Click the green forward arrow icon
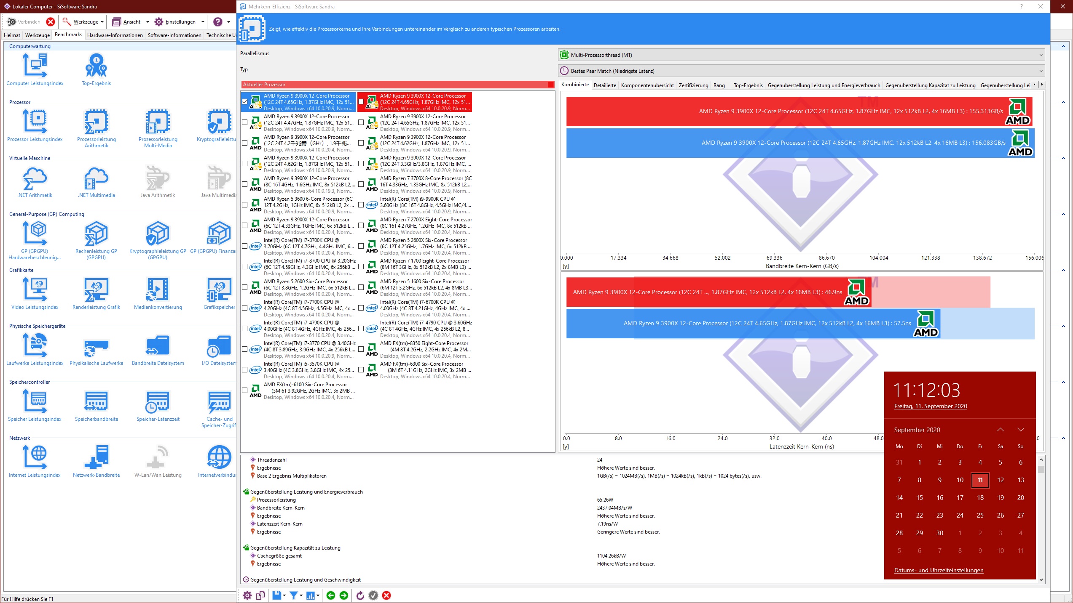This screenshot has width=1073, height=603. coord(344,595)
